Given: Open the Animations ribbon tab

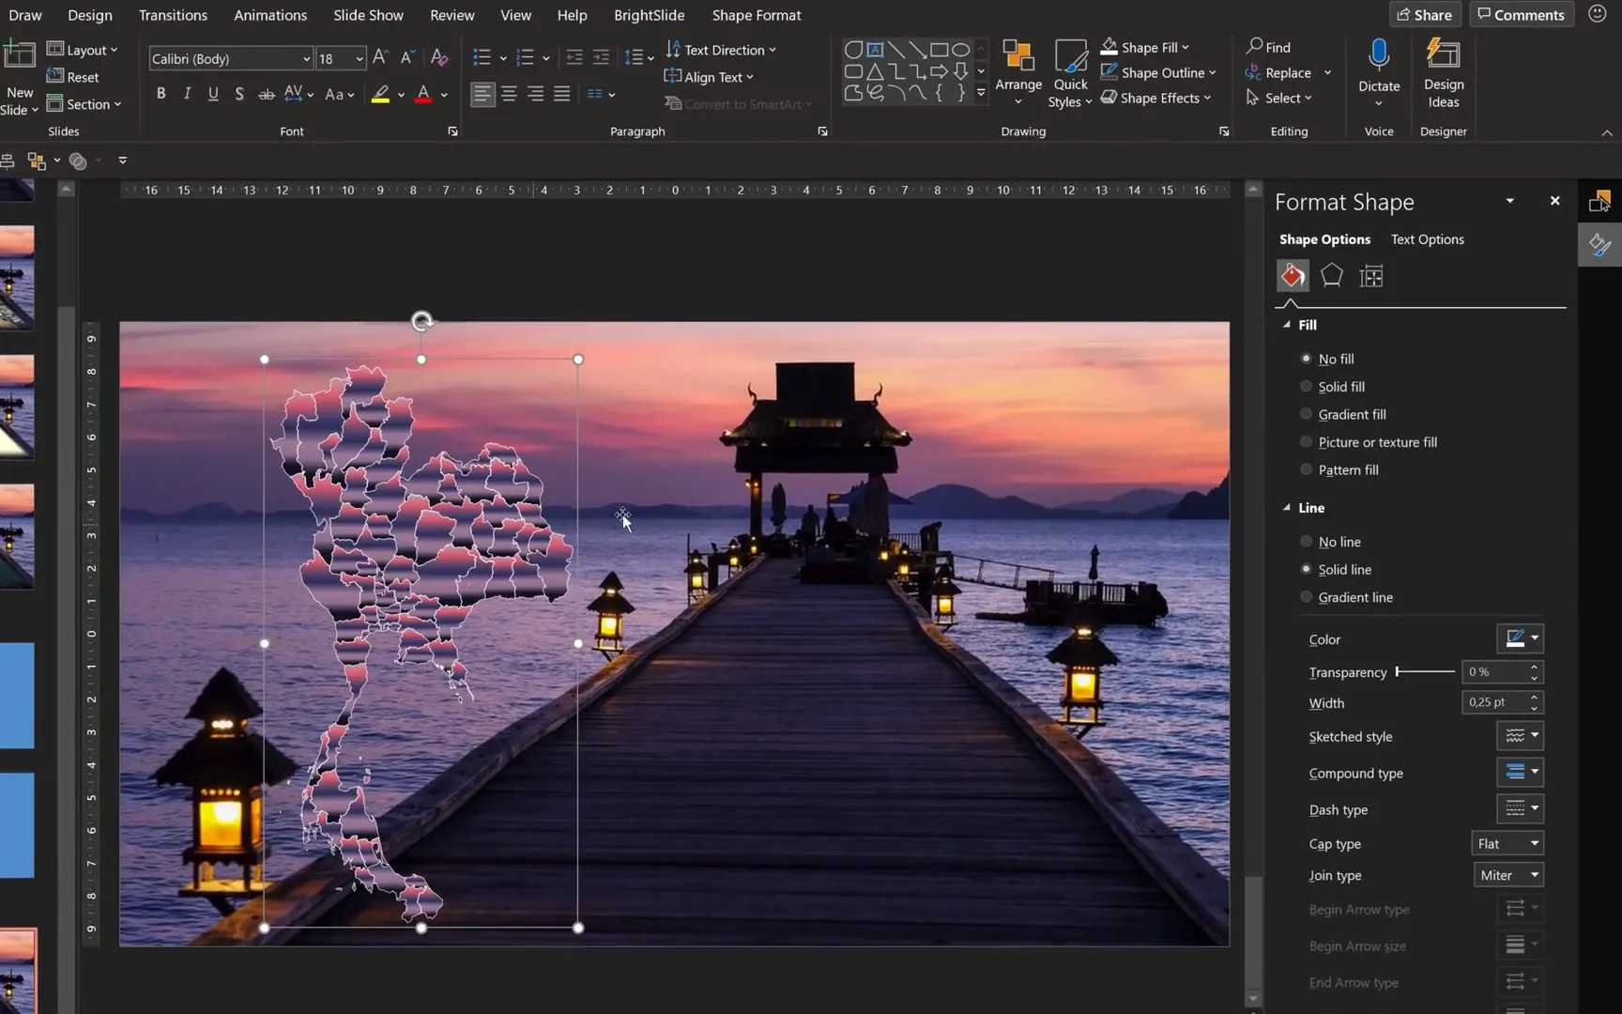Looking at the screenshot, I should (270, 15).
